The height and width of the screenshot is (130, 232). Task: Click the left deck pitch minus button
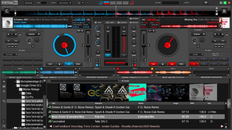click(86, 60)
